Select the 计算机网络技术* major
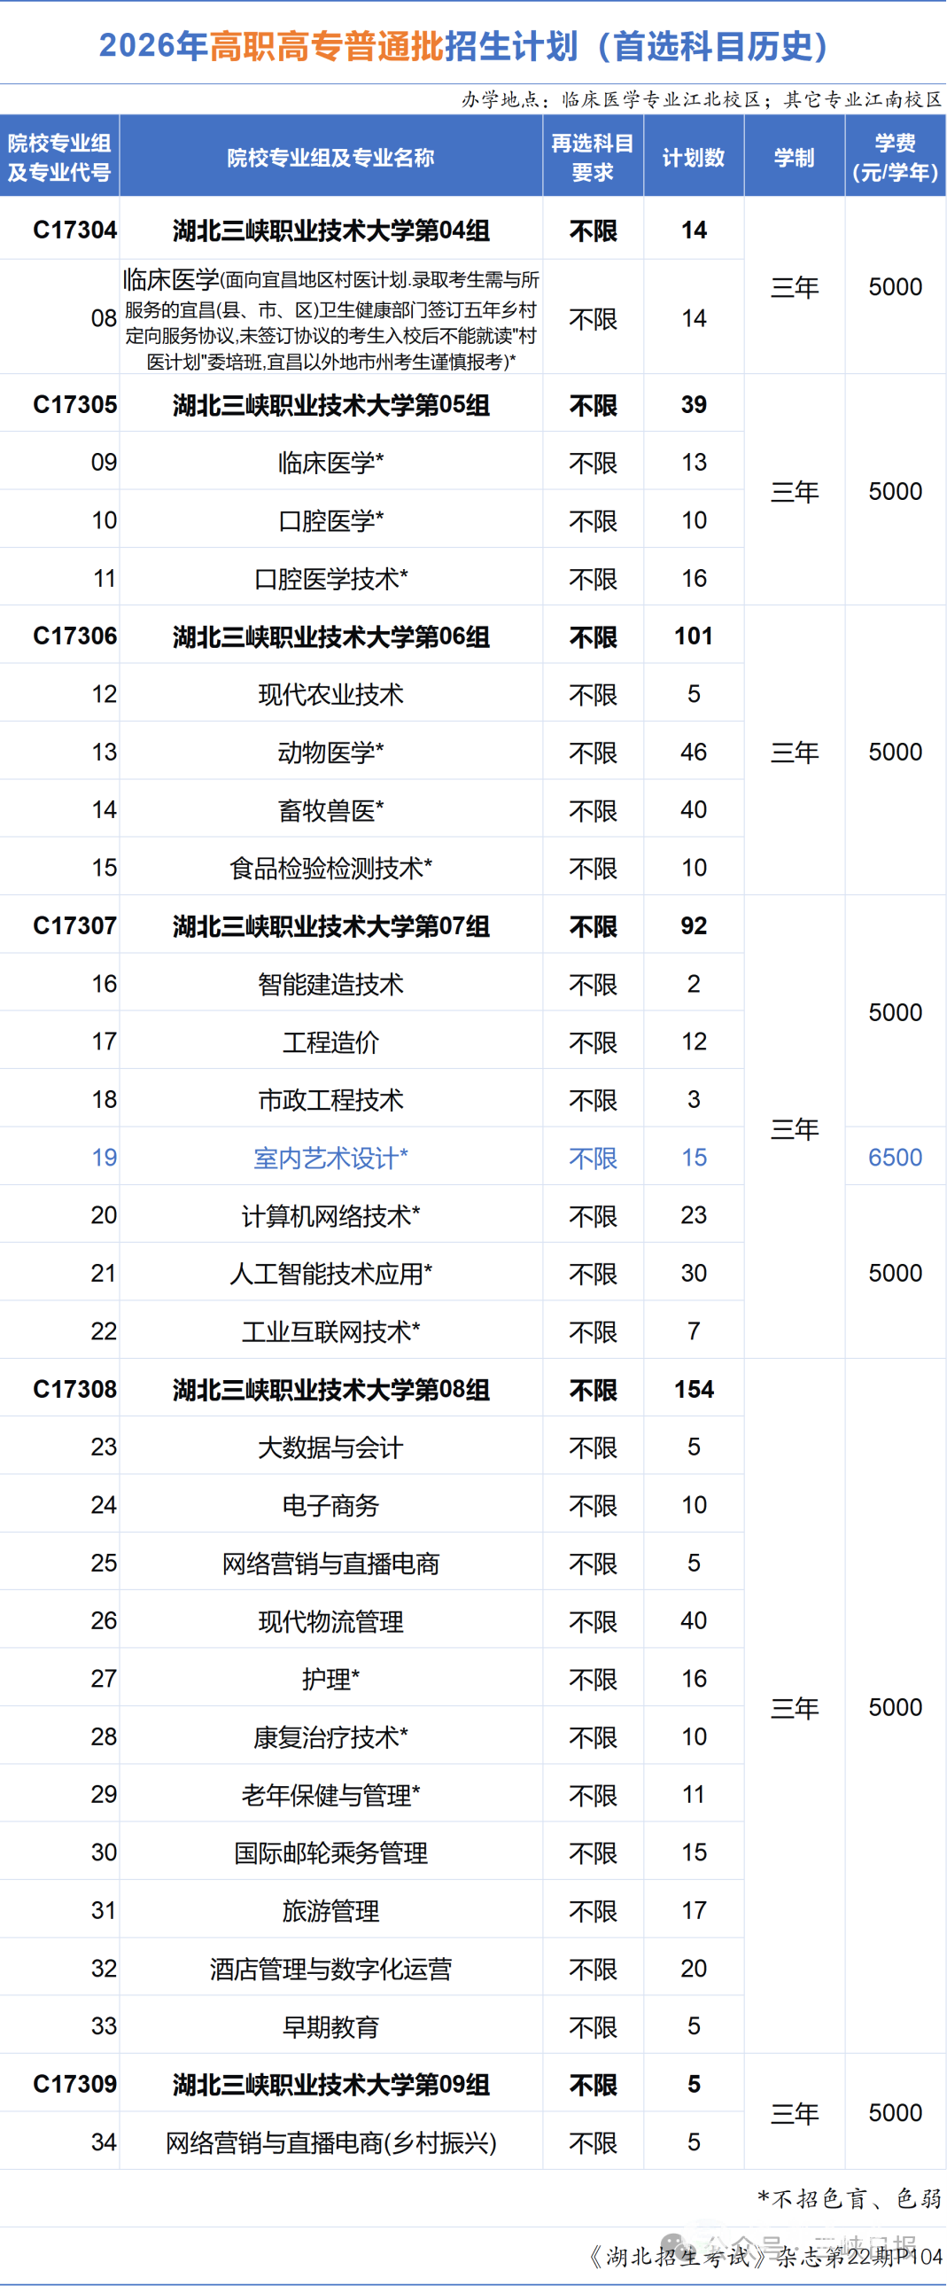The image size is (947, 2286). pyautogui.click(x=330, y=1216)
